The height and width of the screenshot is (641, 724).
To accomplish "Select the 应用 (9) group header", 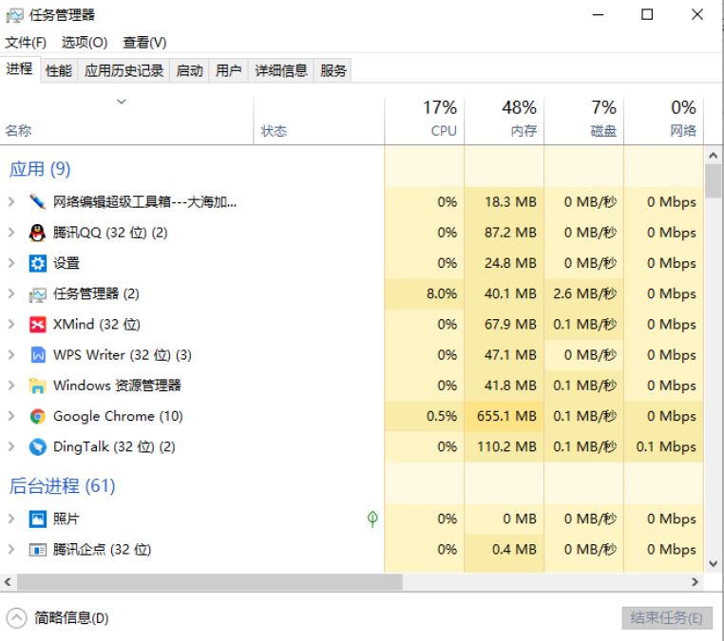I will point(40,169).
